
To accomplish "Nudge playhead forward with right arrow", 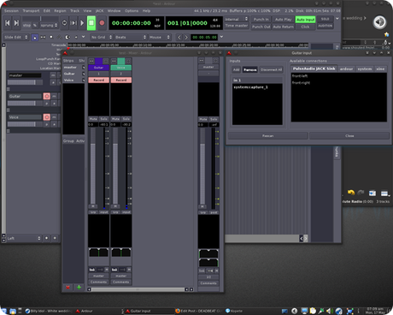I will point(186,37).
